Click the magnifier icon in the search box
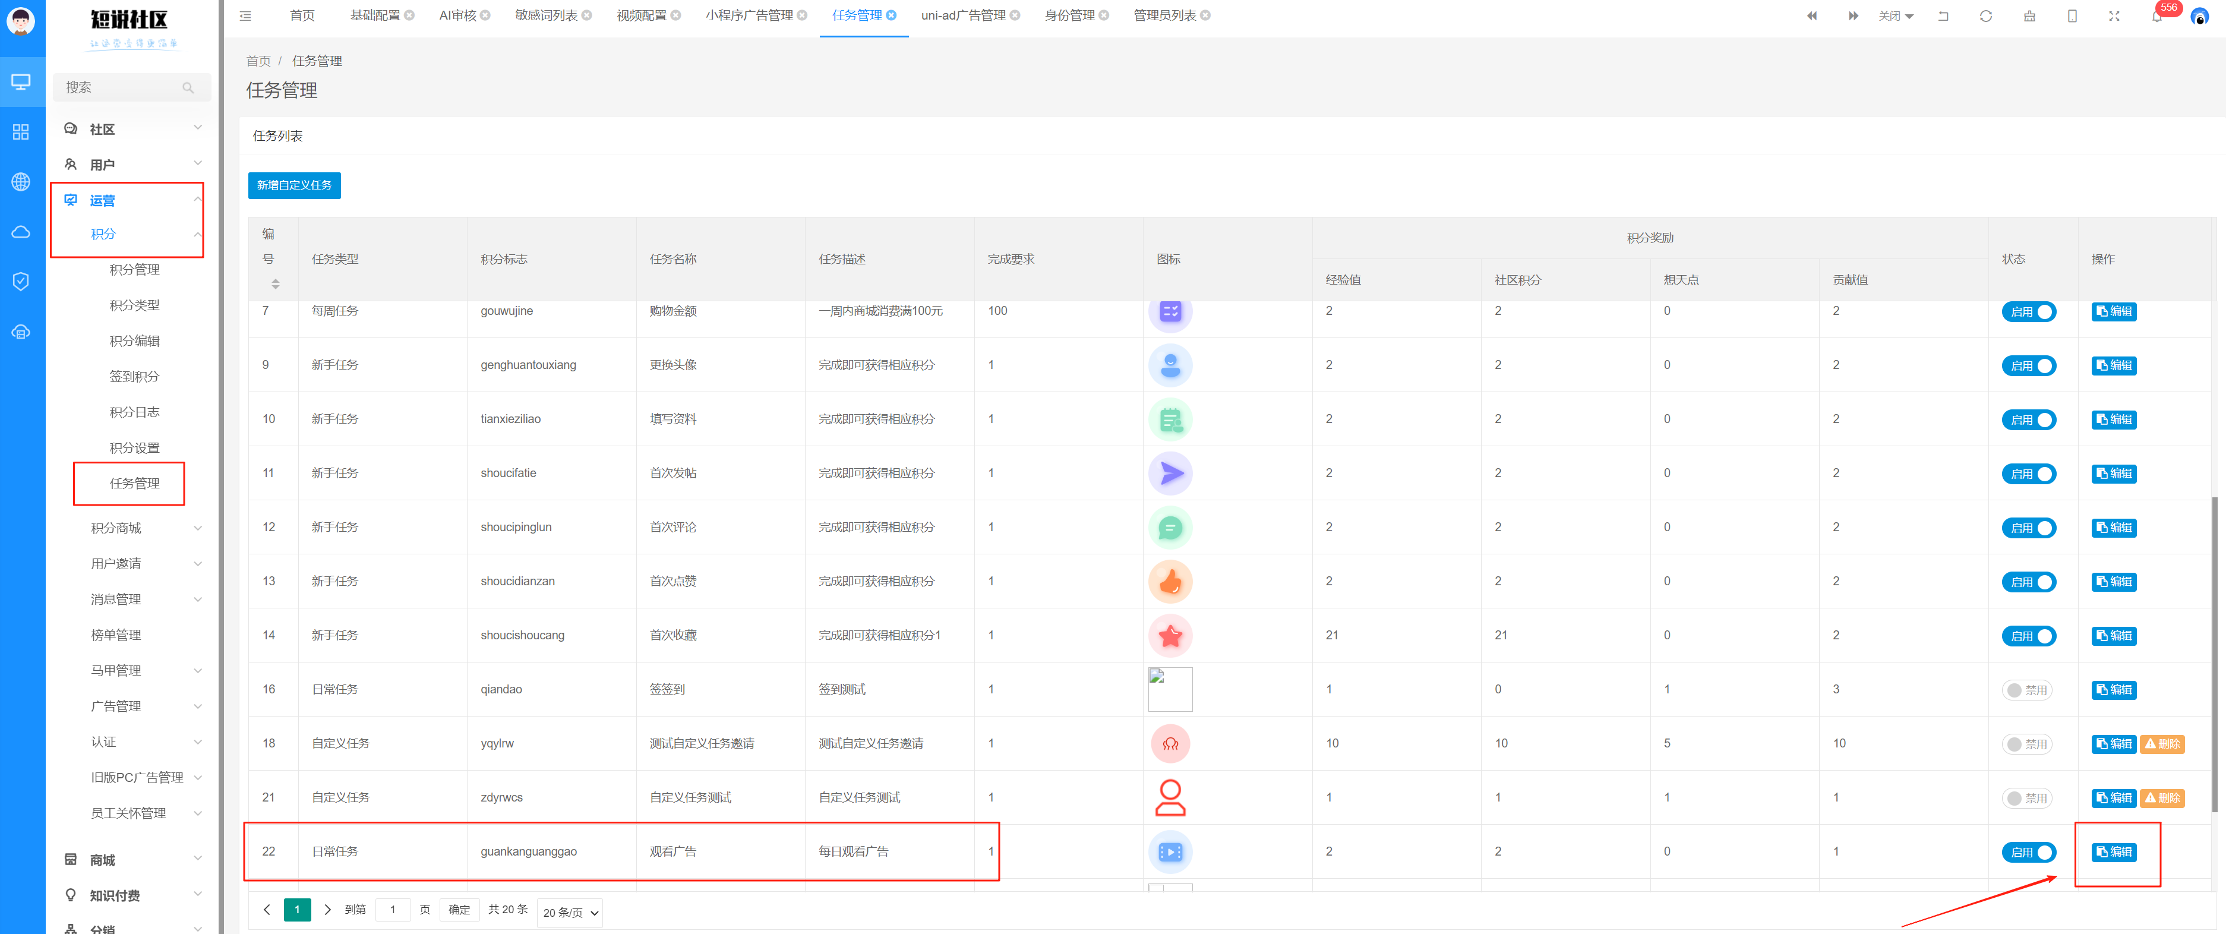The height and width of the screenshot is (934, 2226). point(188,87)
